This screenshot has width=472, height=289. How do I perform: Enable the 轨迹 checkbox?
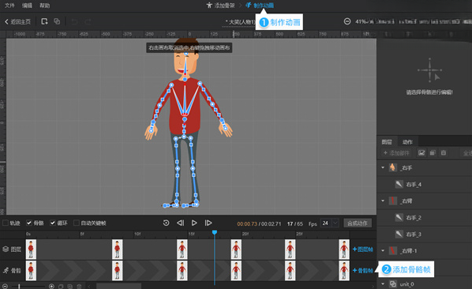point(6,223)
